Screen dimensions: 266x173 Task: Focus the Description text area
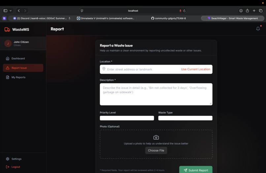click(x=156, y=94)
